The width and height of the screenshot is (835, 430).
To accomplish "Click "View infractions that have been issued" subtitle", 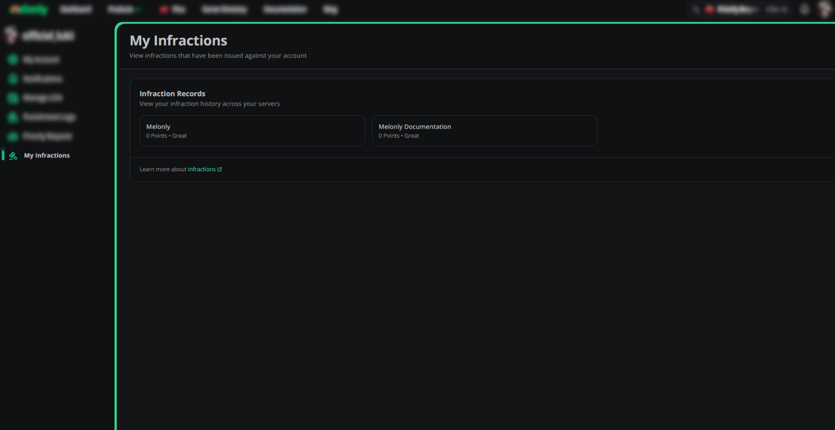I will [218, 56].
